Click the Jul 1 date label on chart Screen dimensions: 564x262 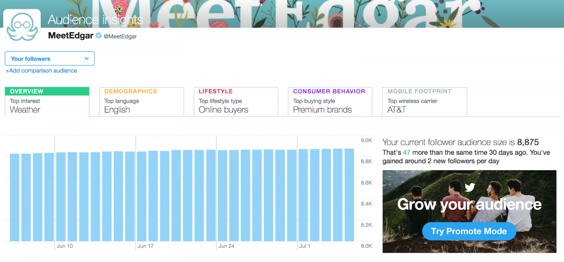pos(305,246)
